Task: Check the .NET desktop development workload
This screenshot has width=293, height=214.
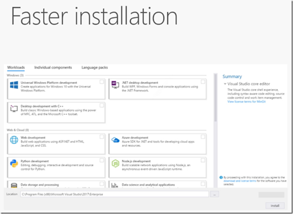Action: [x=203, y=82]
